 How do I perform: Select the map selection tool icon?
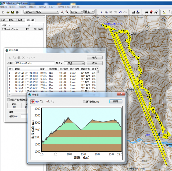[164, 12]
